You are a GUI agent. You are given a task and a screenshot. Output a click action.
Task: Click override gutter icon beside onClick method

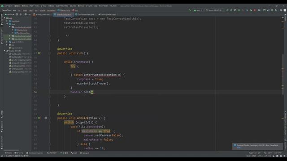tap(39, 118)
